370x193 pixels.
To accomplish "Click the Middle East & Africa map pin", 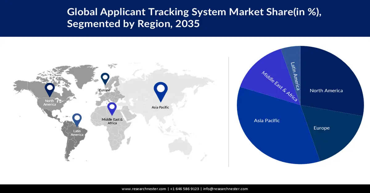I will point(112,109).
